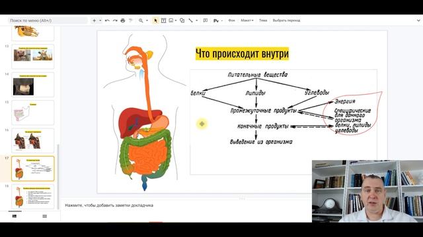Click the Redo arrow icon
The image size is (423, 237).
tap(115, 20)
